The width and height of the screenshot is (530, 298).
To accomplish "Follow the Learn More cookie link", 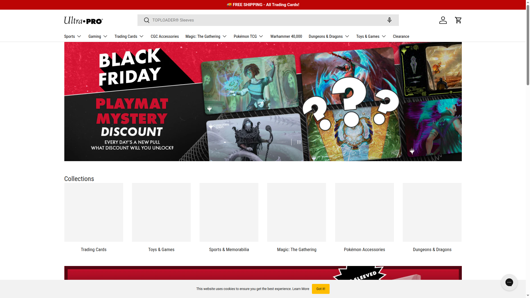I will (x=301, y=289).
